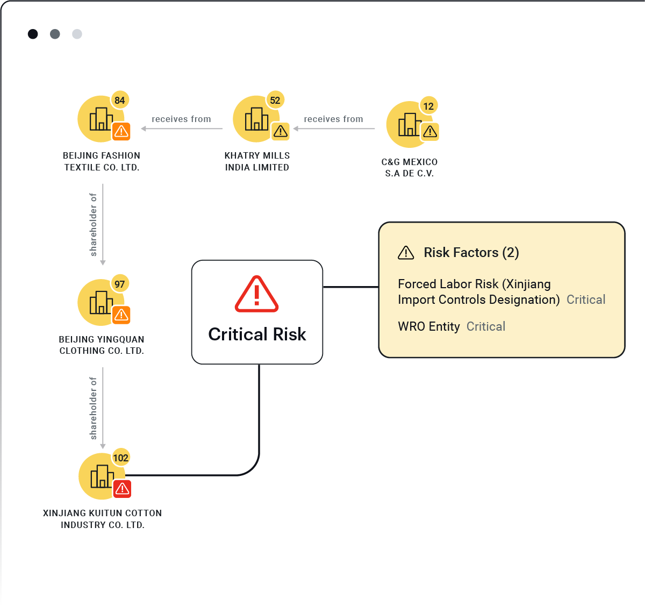
Task: Click the orange warning badge on Beijing Yingquan
Action: pyautogui.click(x=121, y=315)
